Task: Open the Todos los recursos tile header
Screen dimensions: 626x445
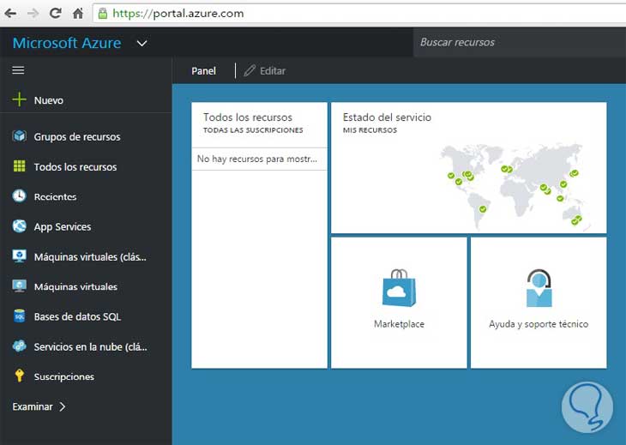Action: pyautogui.click(x=248, y=117)
